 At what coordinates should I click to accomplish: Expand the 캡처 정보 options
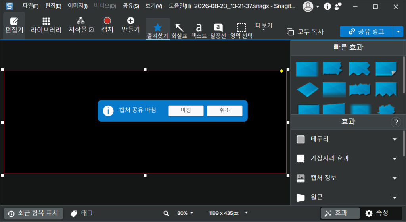click(x=395, y=178)
